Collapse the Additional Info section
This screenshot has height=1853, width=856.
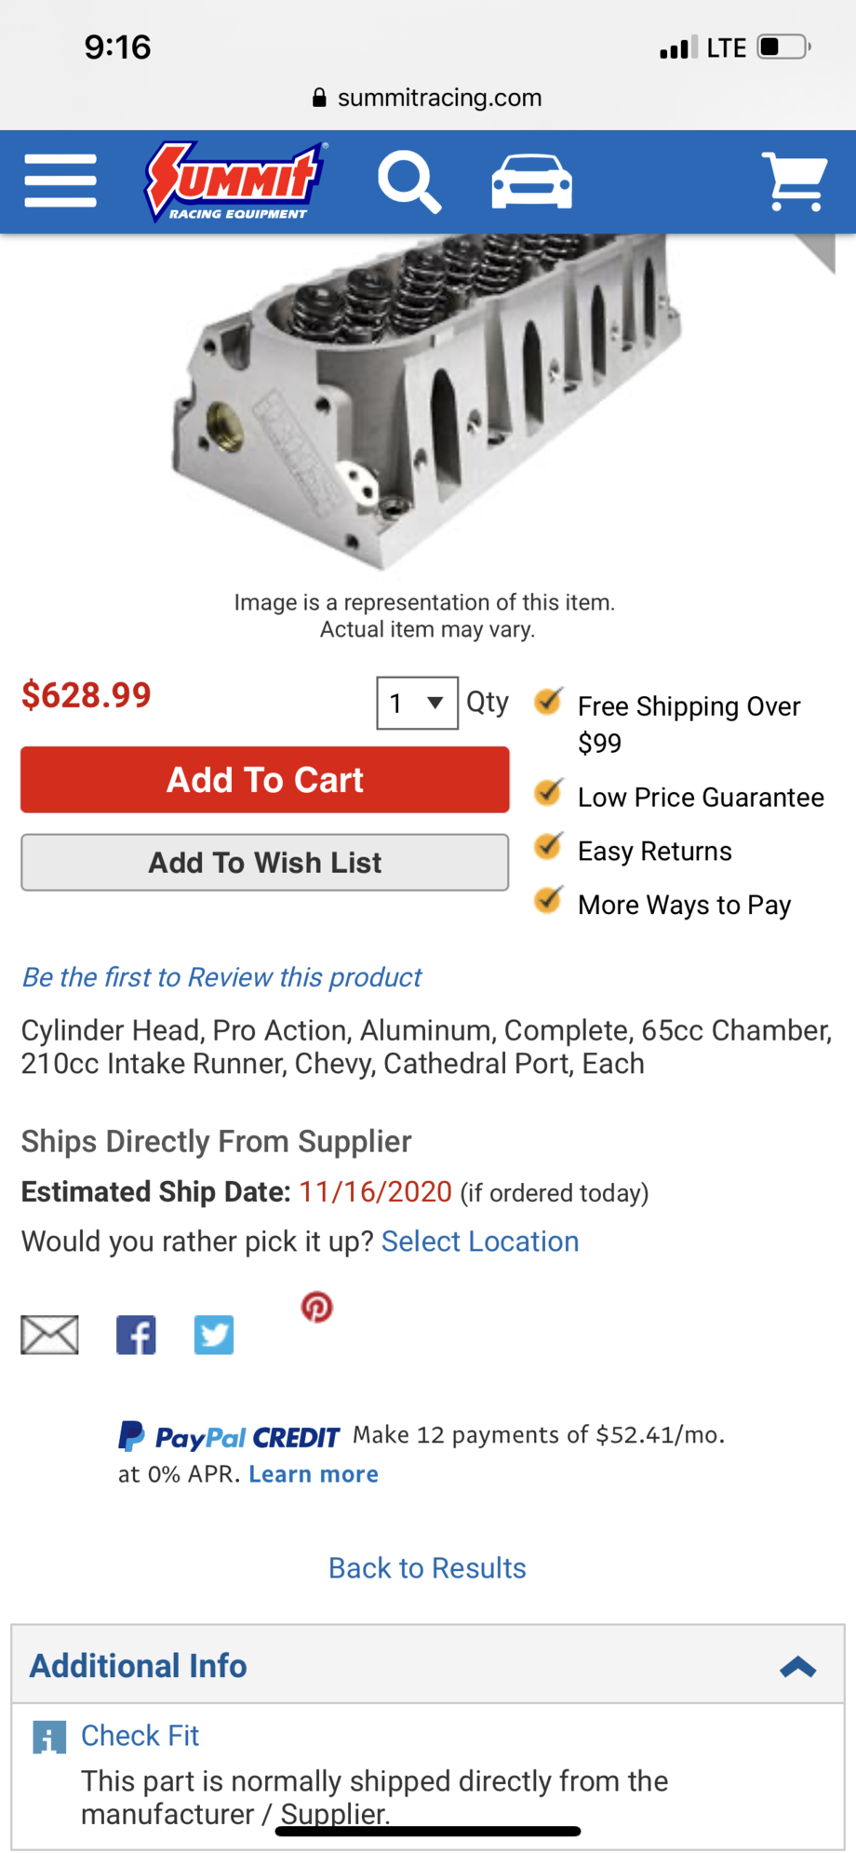coord(797,1666)
